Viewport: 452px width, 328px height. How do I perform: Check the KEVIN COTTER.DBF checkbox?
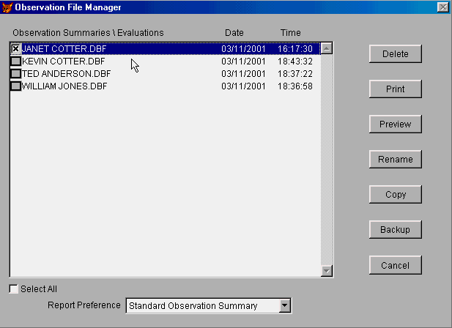[x=16, y=61]
